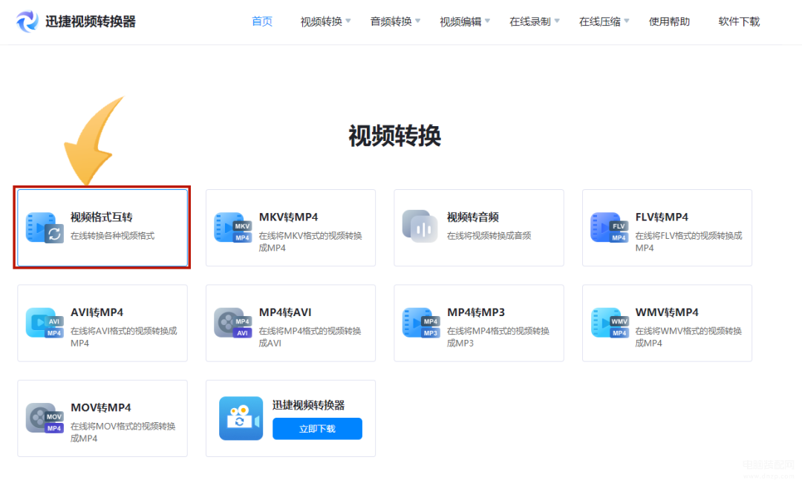Click the MP4转MP3 card icon
The width and height of the screenshot is (802, 486).
click(422, 323)
